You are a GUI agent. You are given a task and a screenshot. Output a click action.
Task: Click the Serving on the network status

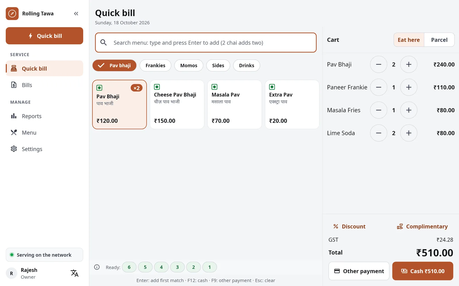pos(44,255)
